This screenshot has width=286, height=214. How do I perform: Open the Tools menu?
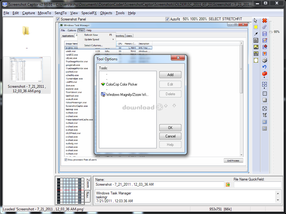(120, 13)
